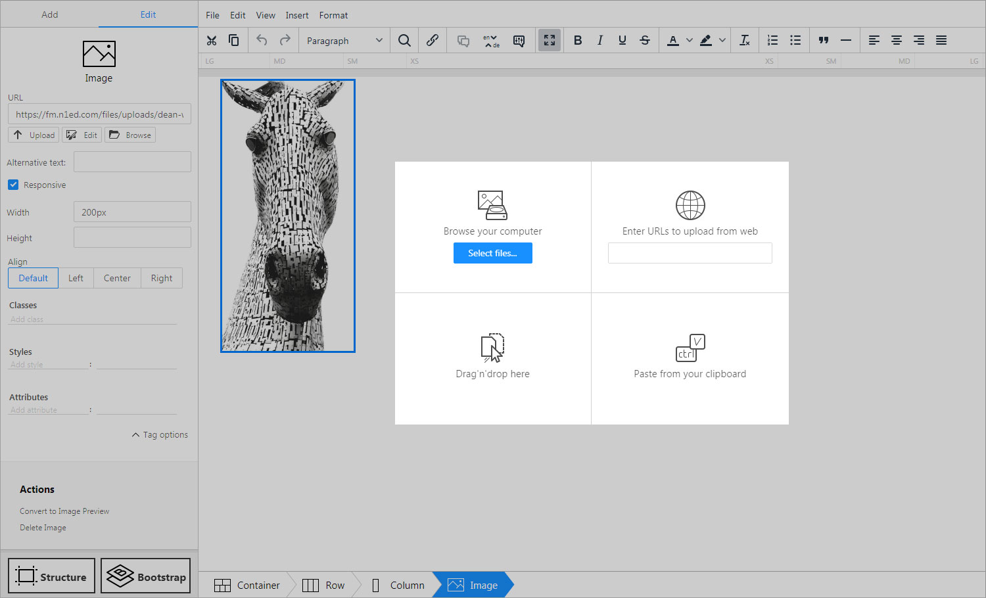Click the upload from web URL field
The width and height of the screenshot is (986, 598).
(x=690, y=253)
